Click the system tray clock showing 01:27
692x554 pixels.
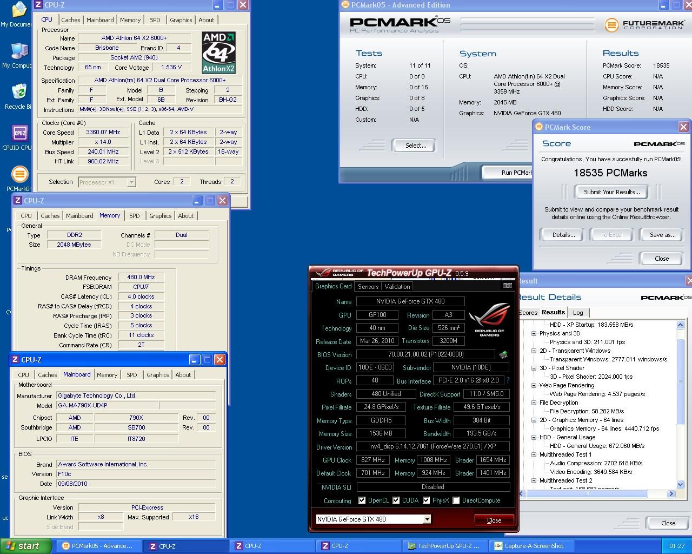[676, 546]
